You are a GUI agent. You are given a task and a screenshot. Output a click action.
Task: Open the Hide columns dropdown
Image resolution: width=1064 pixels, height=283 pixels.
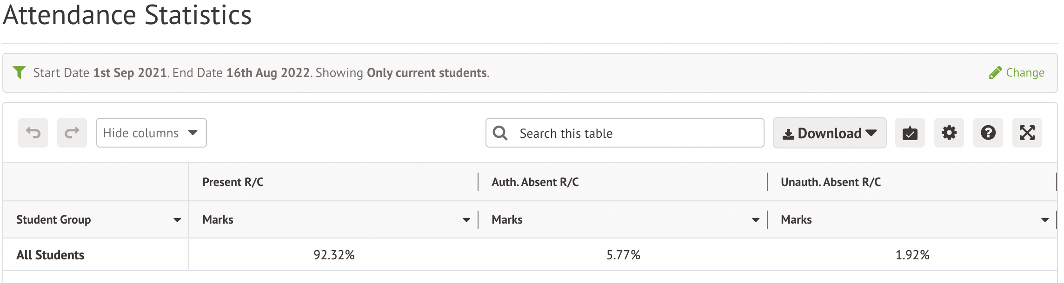151,133
